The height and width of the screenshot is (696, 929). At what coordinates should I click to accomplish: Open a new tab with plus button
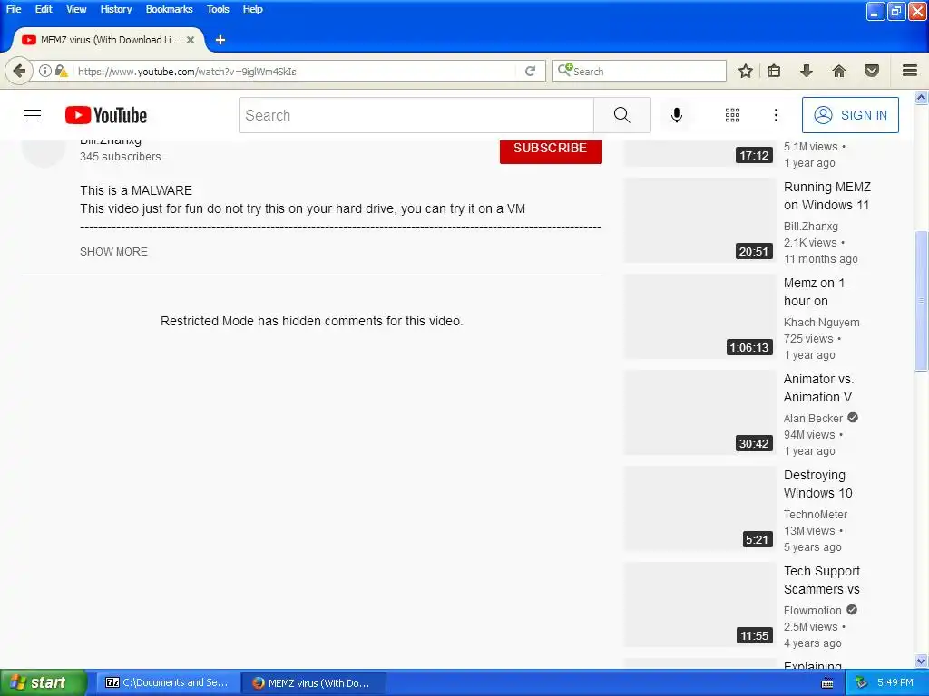220,40
